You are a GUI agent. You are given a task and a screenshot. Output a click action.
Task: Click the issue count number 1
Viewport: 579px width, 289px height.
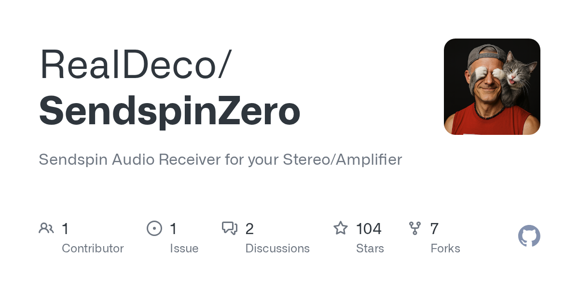click(x=174, y=229)
